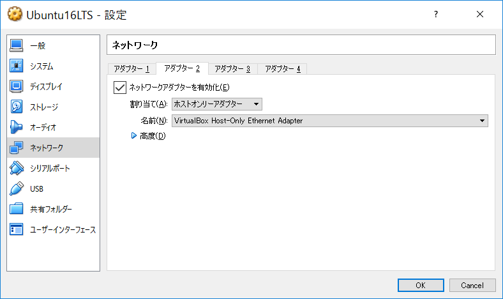The width and height of the screenshot is (503, 299).
Task: Switch to アダプター 3 tab
Action: click(x=232, y=69)
